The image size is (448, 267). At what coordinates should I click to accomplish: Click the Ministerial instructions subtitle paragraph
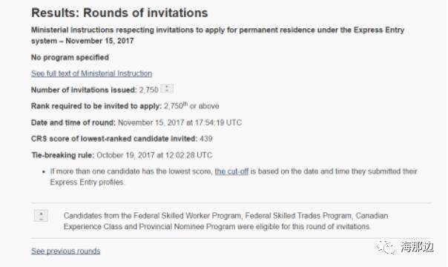click(x=218, y=36)
